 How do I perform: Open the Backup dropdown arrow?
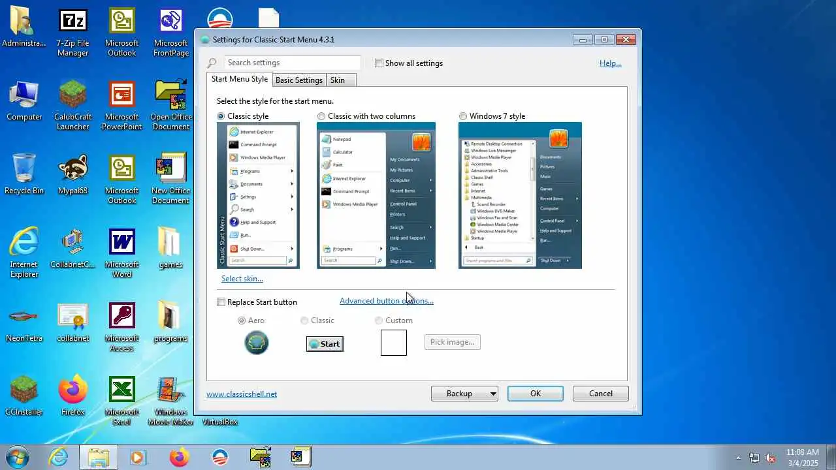click(492, 394)
